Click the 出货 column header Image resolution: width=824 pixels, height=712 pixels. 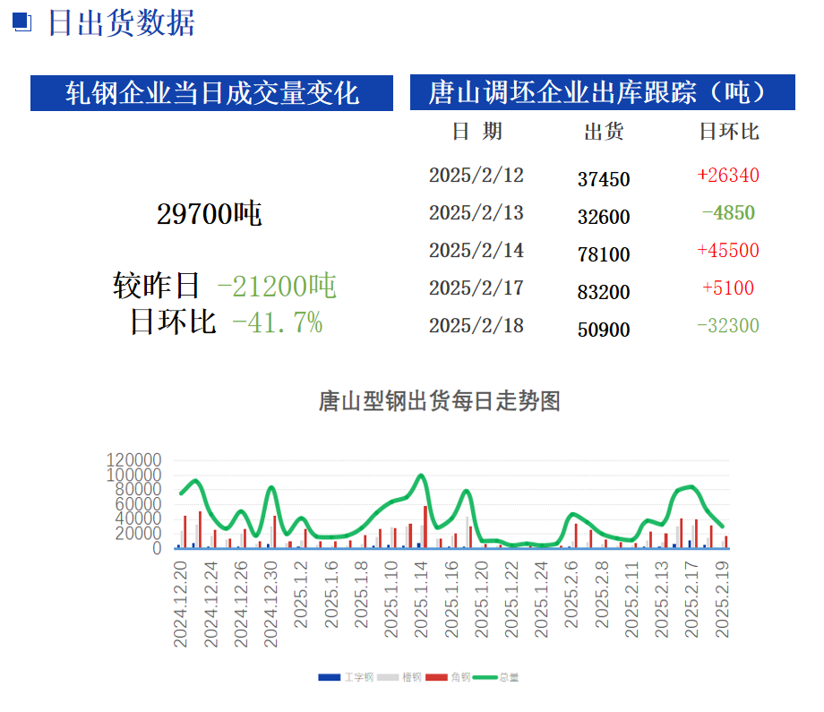tap(604, 132)
